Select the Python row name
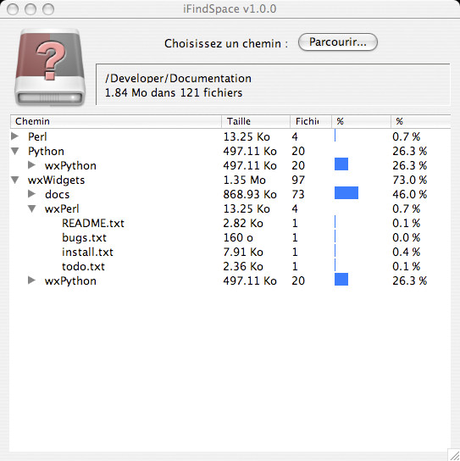The width and height of the screenshot is (460, 461). point(46,152)
